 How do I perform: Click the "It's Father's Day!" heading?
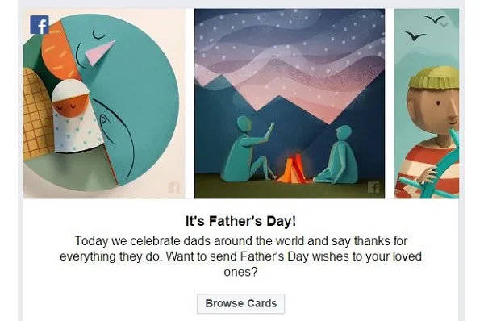pyautogui.click(x=240, y=221)
